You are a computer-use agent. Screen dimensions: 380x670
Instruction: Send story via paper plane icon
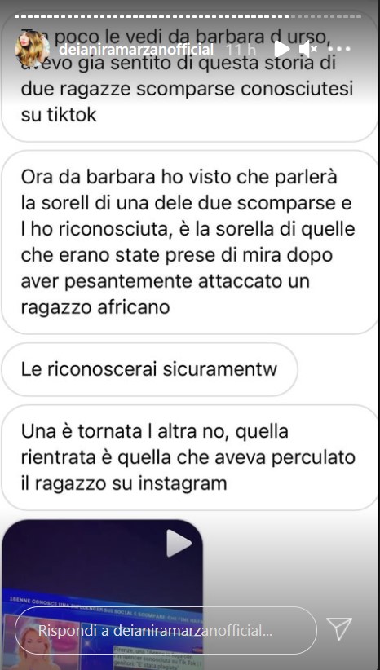(x=339, y=629)
